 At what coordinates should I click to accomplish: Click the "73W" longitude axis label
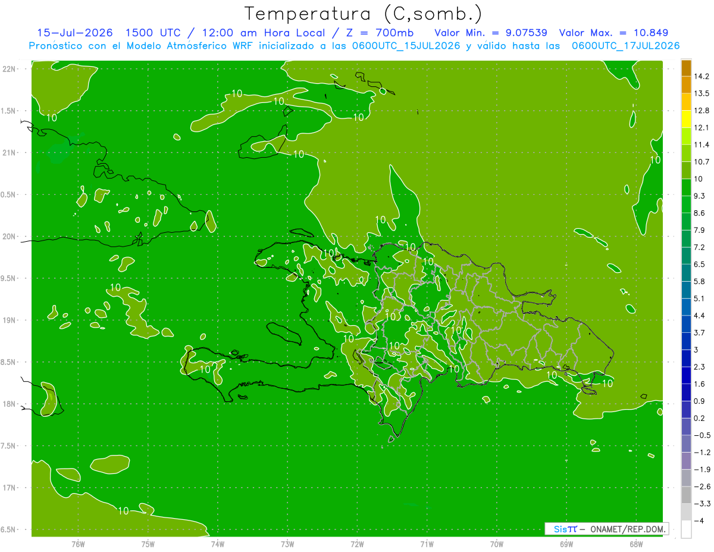tap(287, 544)
